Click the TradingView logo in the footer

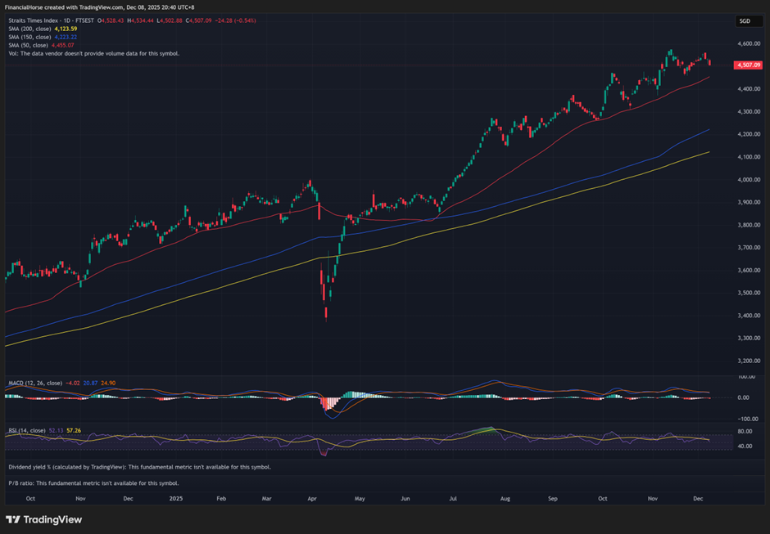(43, 519)
